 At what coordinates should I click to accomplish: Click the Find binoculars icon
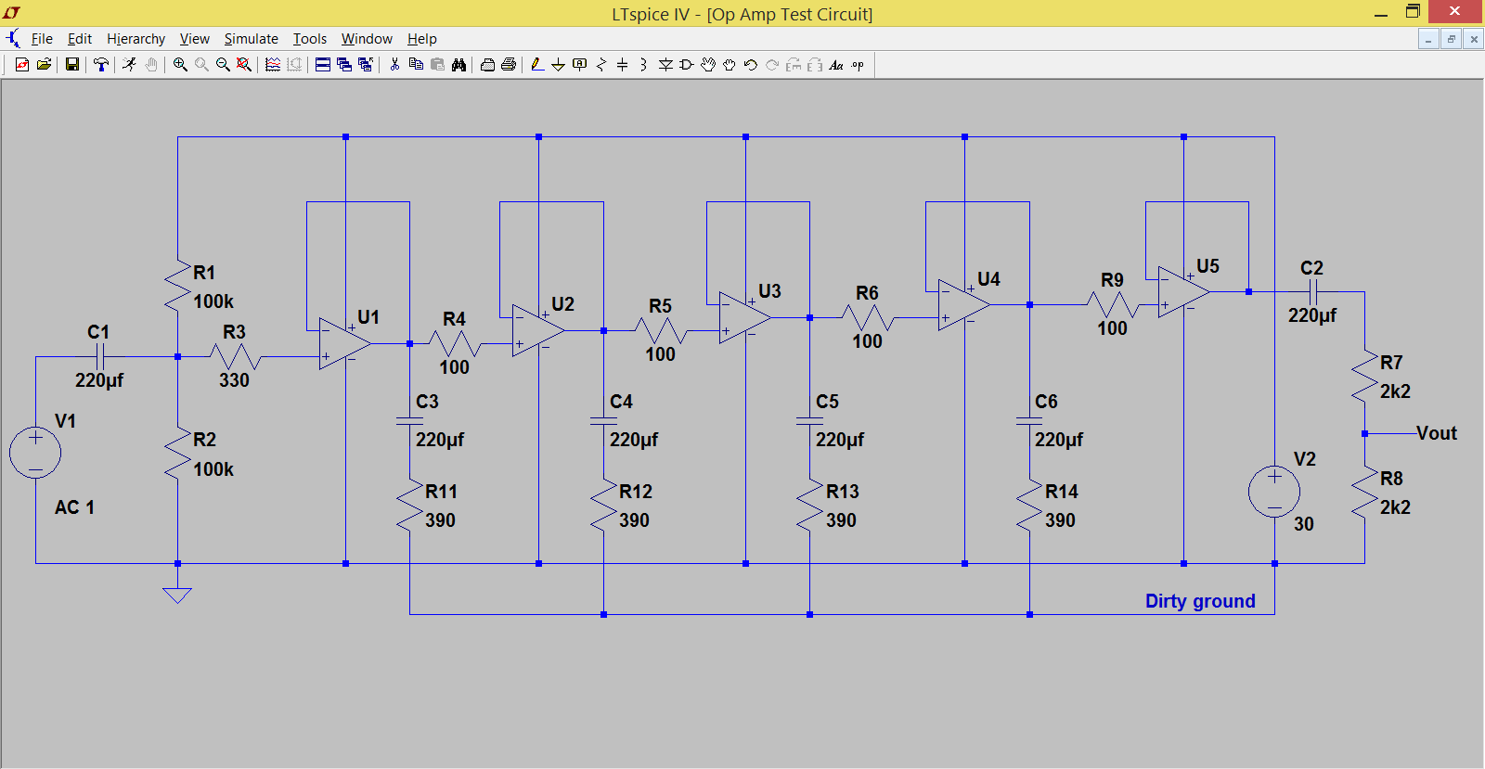[x=458, y=64]
